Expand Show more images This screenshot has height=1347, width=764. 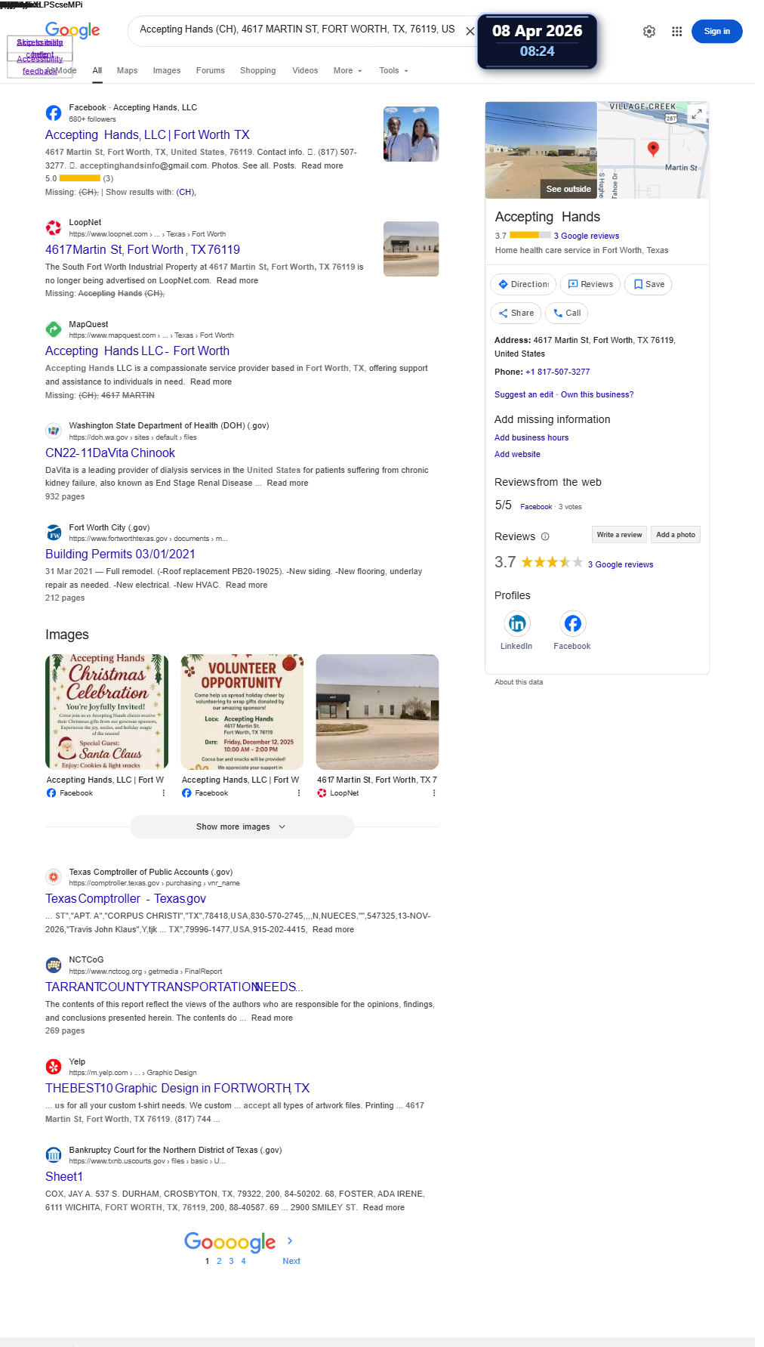242,826
